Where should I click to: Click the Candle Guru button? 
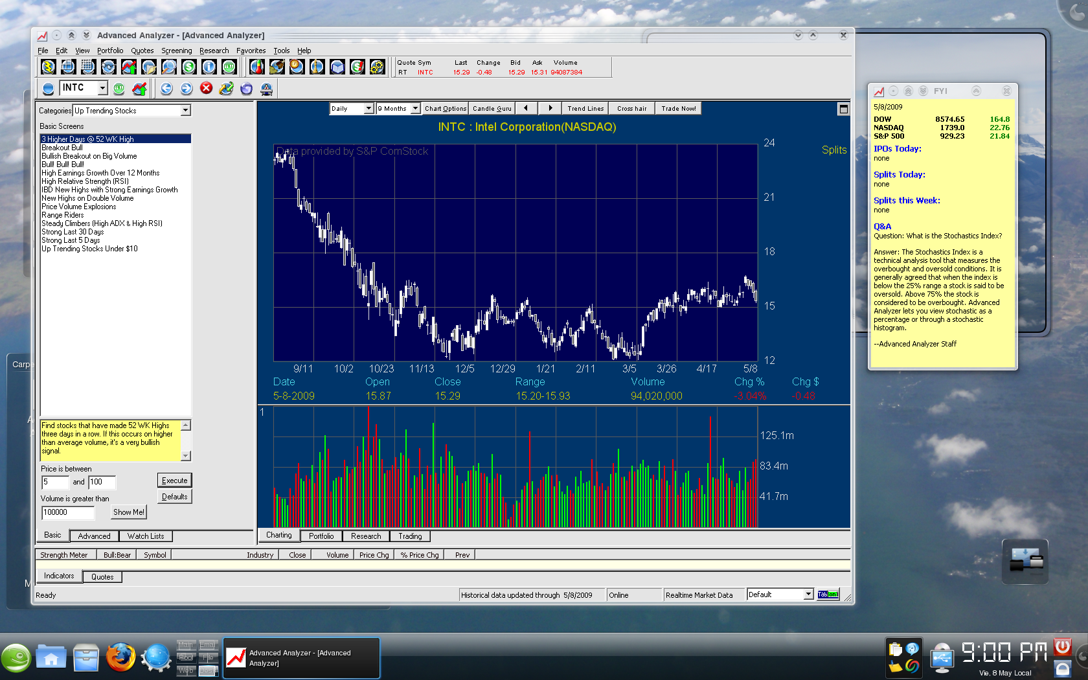click(491, 108)
